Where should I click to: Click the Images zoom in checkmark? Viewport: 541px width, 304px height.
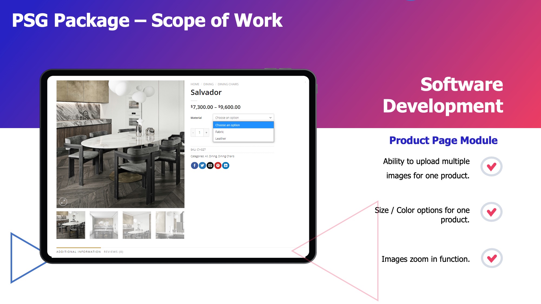click(x=491, y=258)
